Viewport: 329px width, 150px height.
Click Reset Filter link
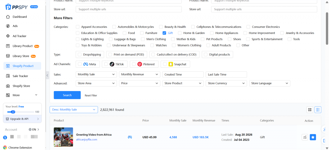click(x=91, y=96)
